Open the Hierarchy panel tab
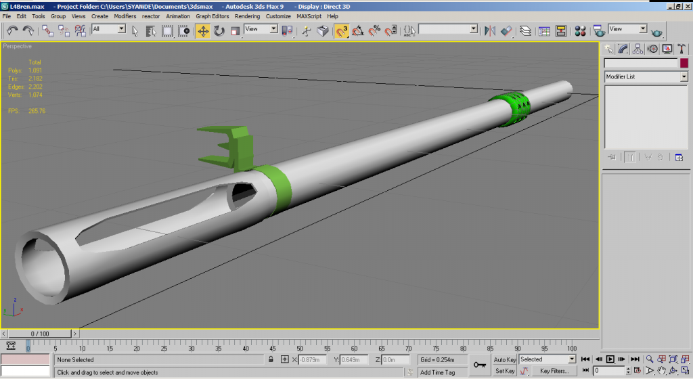693x379 pixels. (637, 49)
